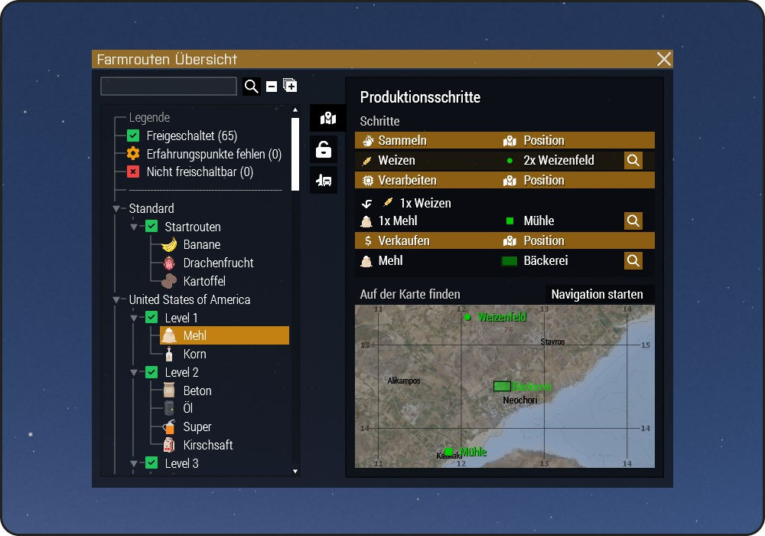Screen dimensions: 765x536
Task: Click the tree scrollbar up arrow
Action: 295,110
